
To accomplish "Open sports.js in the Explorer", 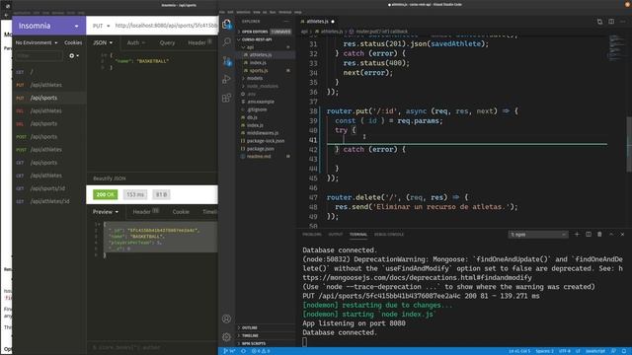I will pyautogui.click(x=265, y=70).
